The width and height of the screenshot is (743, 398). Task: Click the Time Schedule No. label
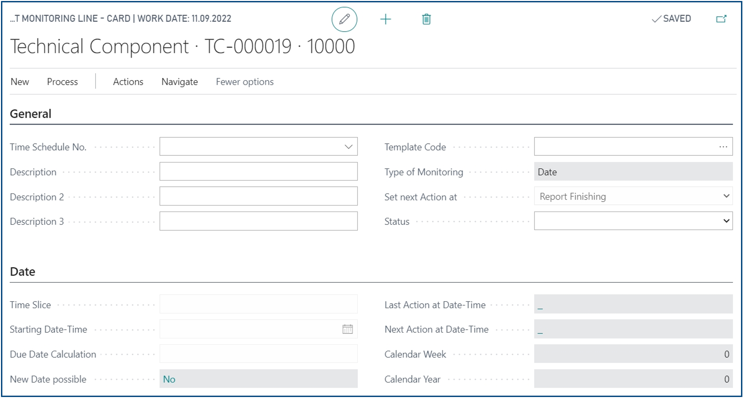[x=48, y=147]
